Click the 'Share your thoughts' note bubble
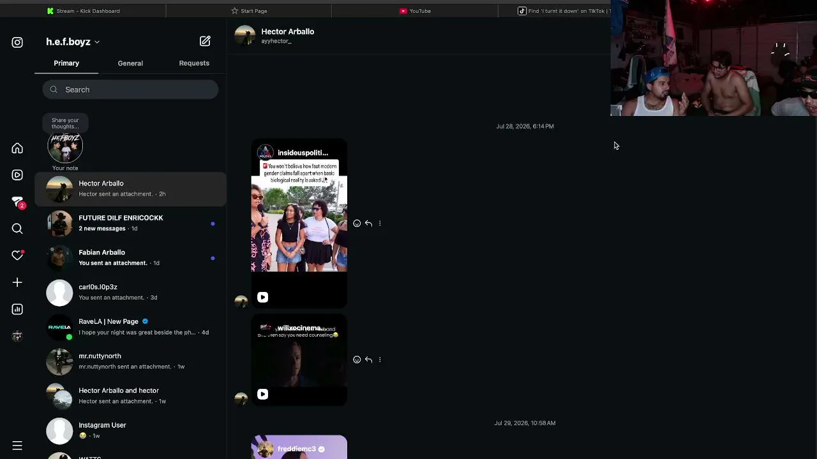The width and height of the screenshot is (817, 459). pyautogui.click(x=65, y=123)
